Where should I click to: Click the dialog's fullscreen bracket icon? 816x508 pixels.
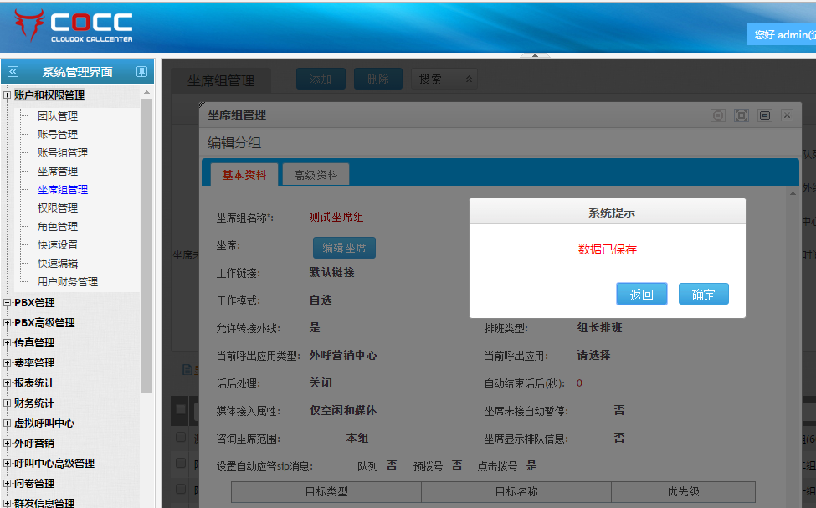pos(741,115)
